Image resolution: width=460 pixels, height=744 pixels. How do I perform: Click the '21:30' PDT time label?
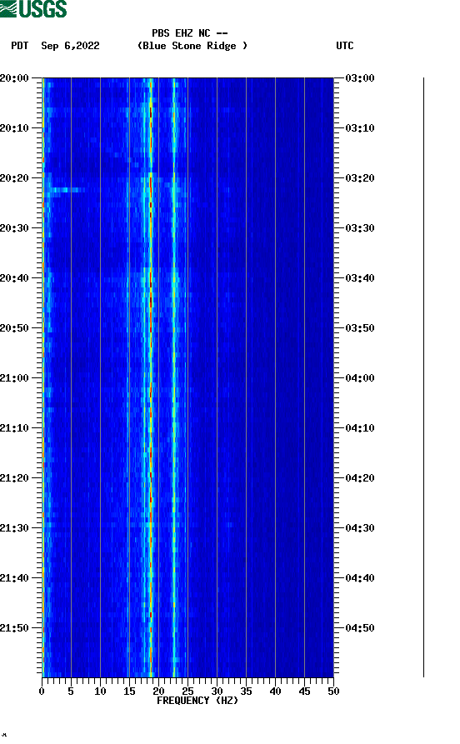14,528
